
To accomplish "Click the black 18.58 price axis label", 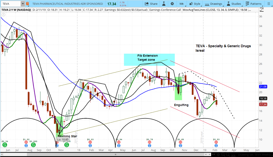I will [x=263, y=98].
